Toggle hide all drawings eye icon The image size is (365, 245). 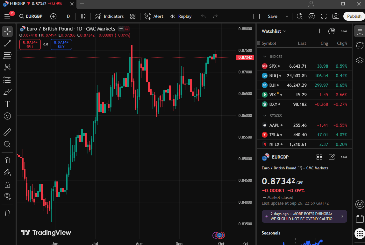tap(7, 197)
